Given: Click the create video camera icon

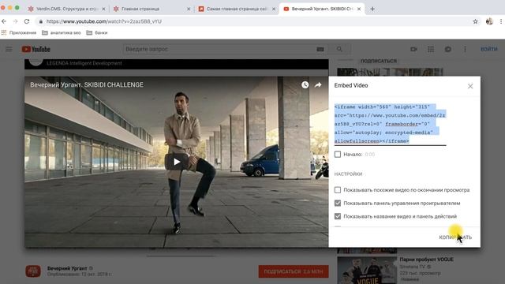Looking at the screenshot, I should (413, 49).
